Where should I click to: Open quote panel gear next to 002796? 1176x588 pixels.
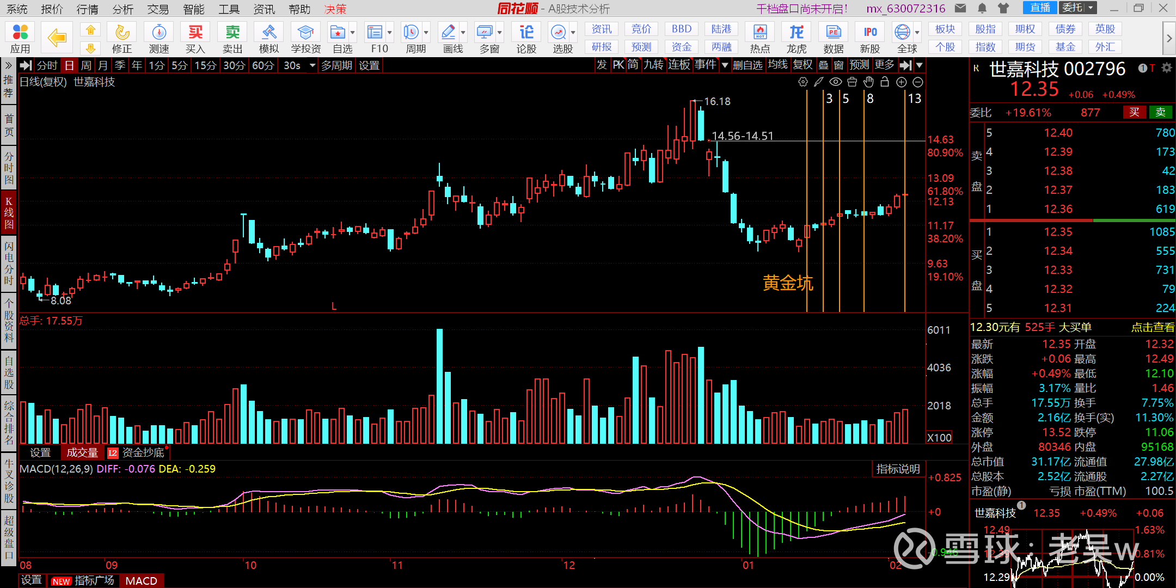[1166, 68]
